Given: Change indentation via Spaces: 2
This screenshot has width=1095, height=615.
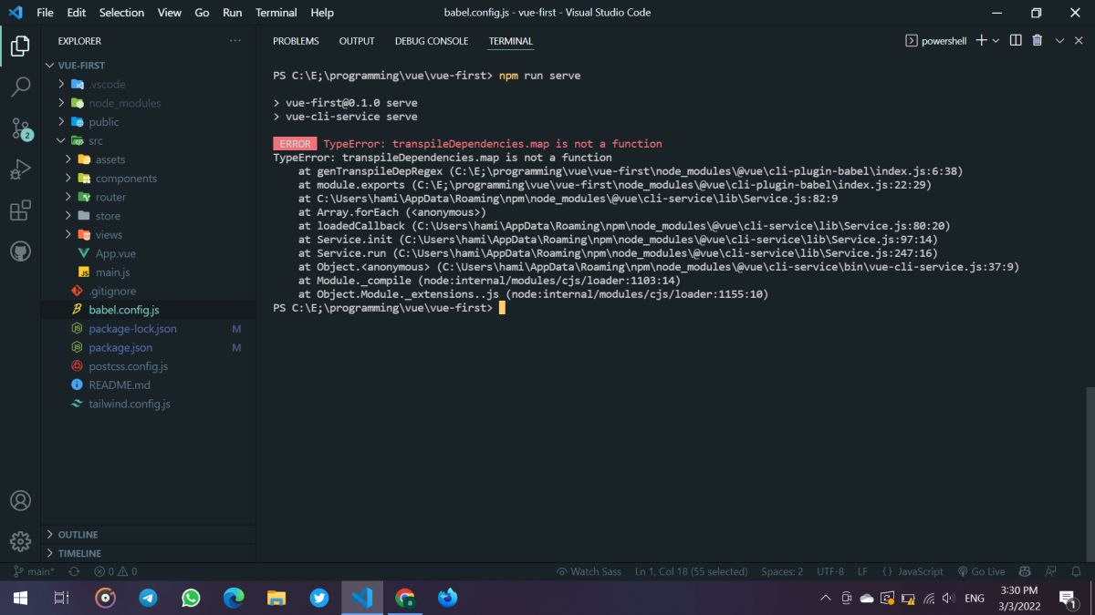Looking at the screenshot, I should (782, 571).
